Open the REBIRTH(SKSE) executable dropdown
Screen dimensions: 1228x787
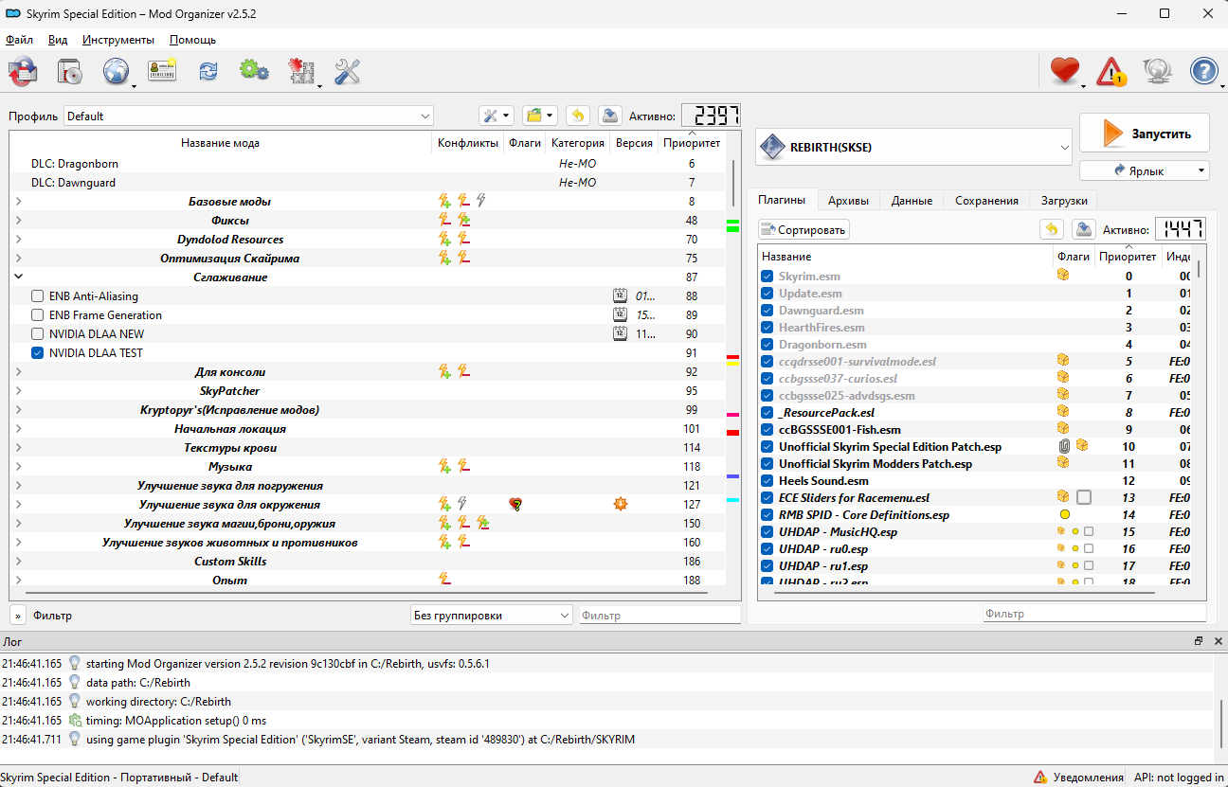click(913, 147)
